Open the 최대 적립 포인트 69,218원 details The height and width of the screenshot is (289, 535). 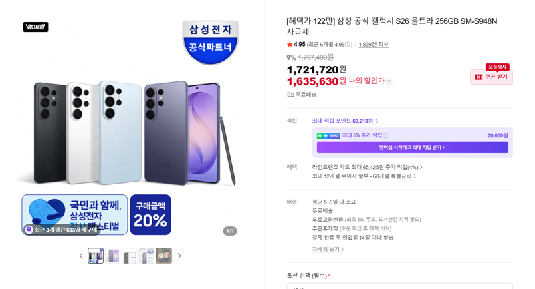coord(344,121)
